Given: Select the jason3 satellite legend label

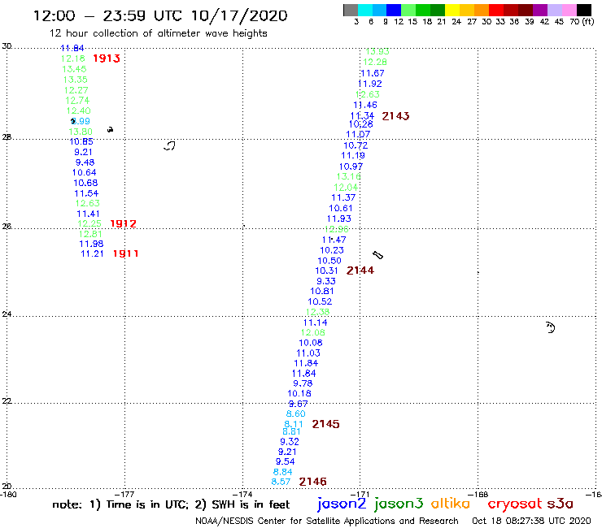Looking at the screenshot, I should pos(399,504).
